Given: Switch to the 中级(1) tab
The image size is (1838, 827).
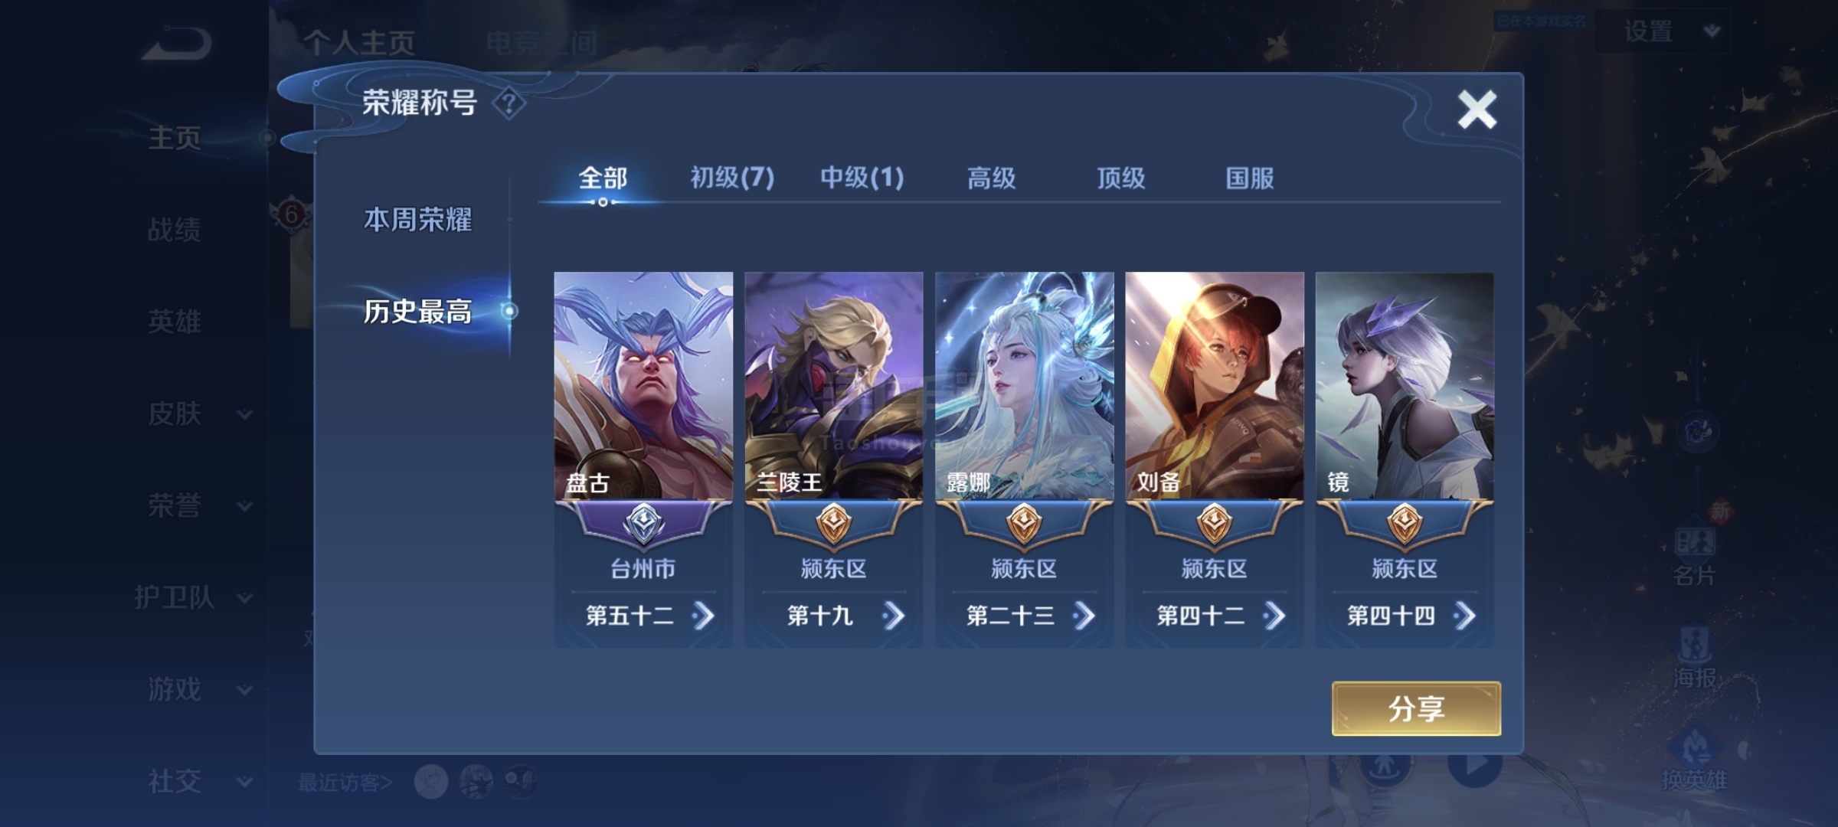Looking at the screenshot, I should [862, 178].
